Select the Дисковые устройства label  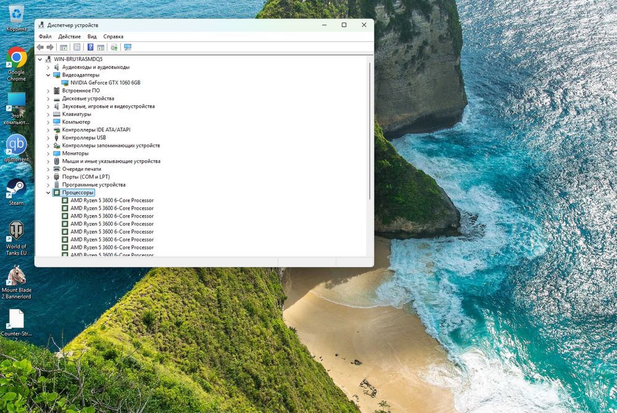pyautogui.click(x=88, y=99)
